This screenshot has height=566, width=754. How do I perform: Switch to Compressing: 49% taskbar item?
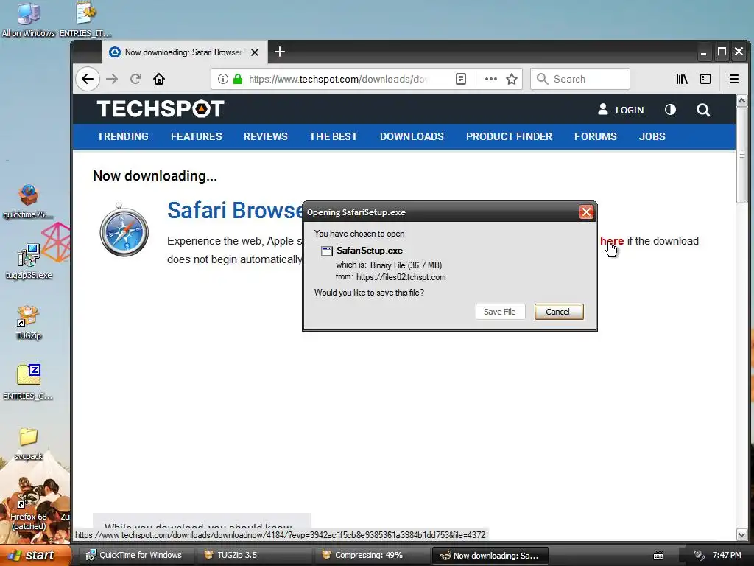[x=370, y=555]
